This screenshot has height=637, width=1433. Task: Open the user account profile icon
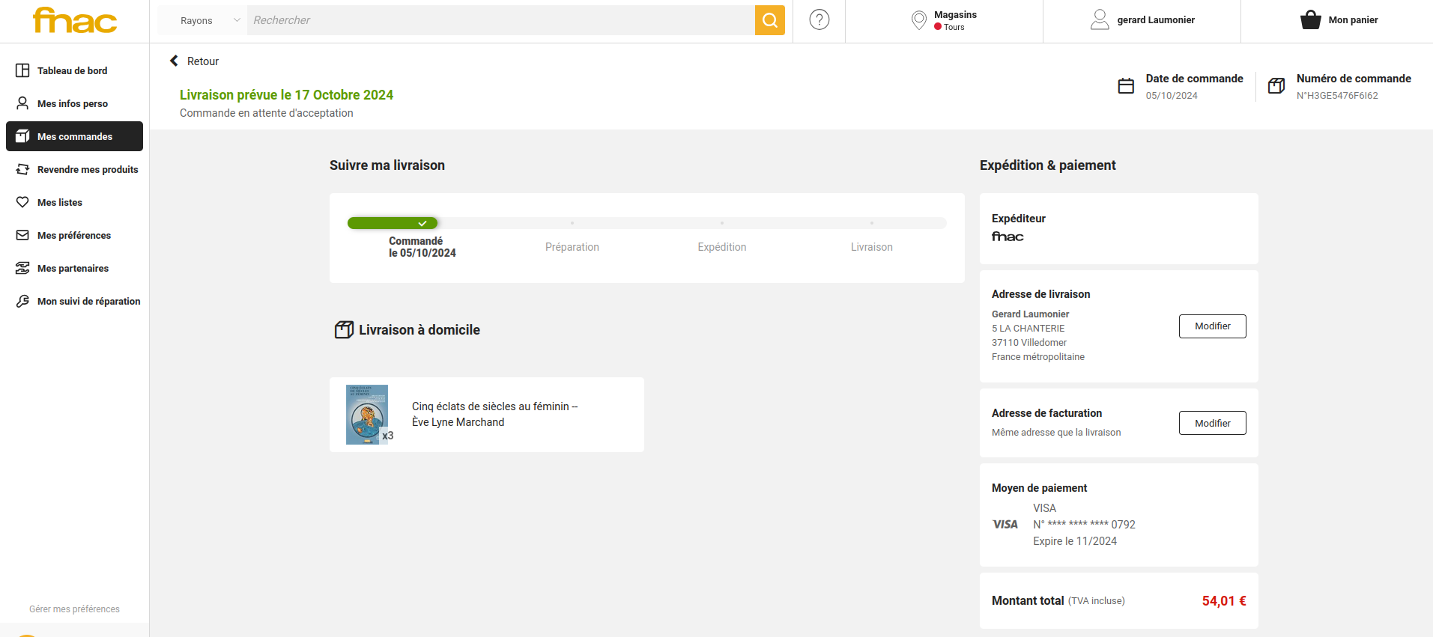click(x=1099, y=20)
